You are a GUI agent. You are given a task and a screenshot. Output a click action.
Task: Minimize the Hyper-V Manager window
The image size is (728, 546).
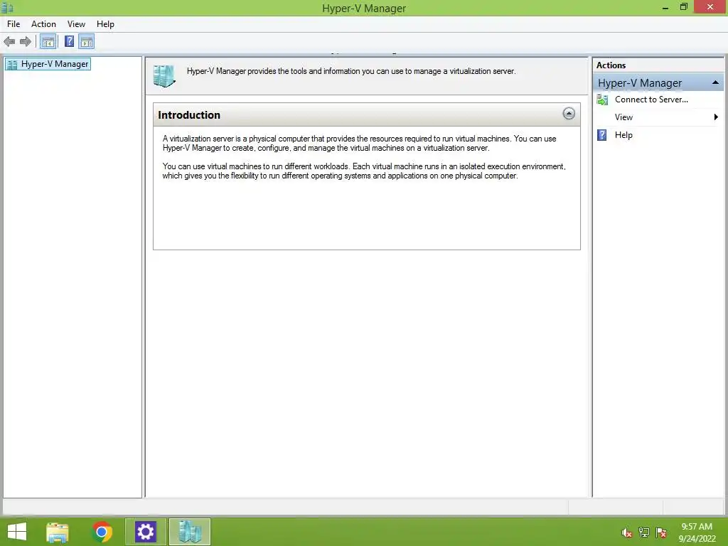coord(665,7)
